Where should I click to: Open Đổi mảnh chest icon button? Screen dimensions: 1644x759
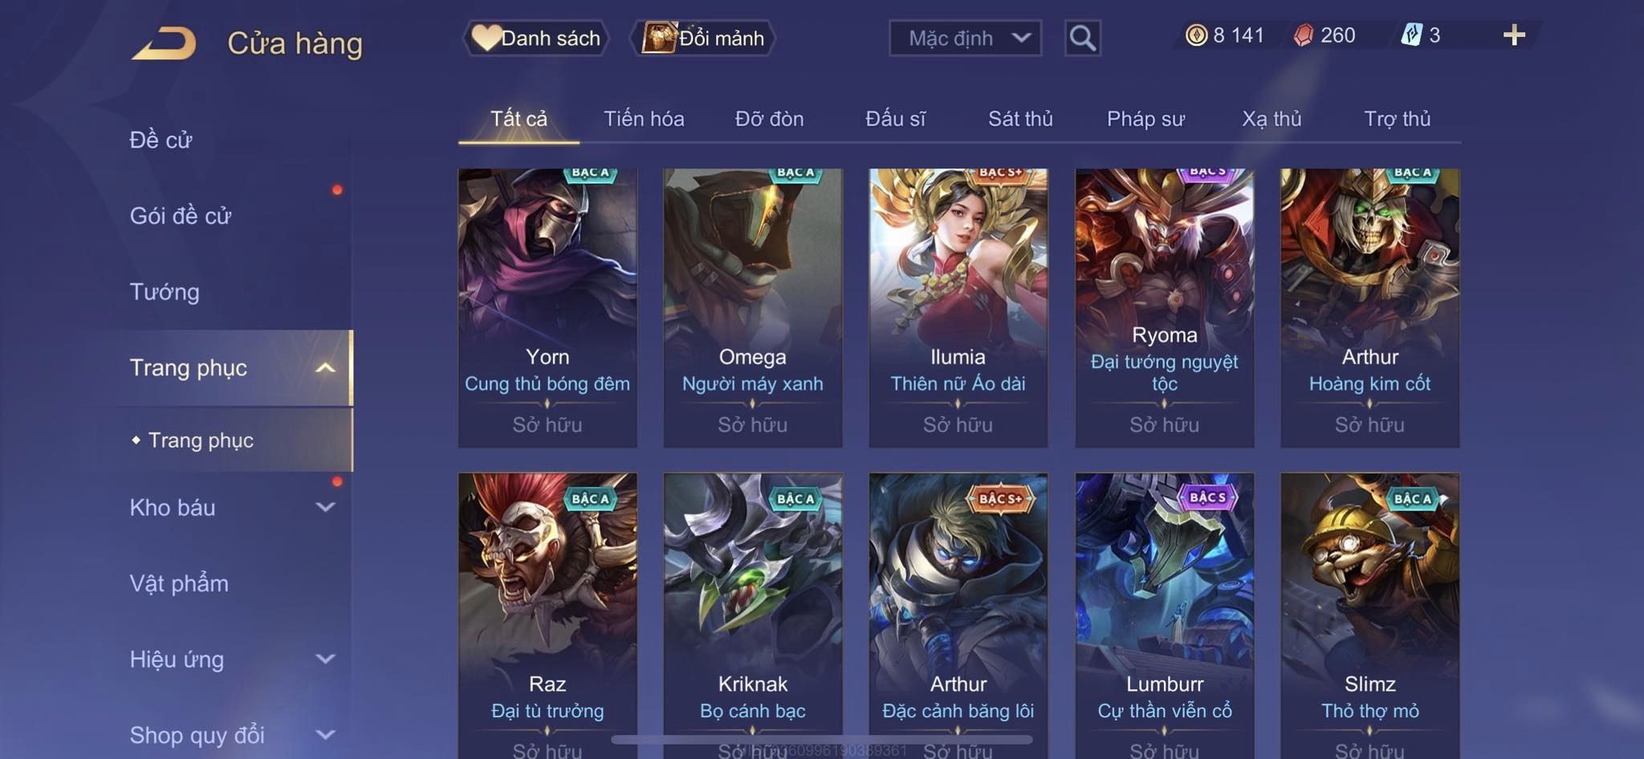703,38
